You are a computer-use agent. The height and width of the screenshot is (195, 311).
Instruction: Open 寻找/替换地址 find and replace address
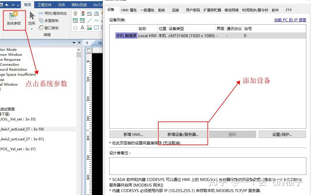[53, 13]
